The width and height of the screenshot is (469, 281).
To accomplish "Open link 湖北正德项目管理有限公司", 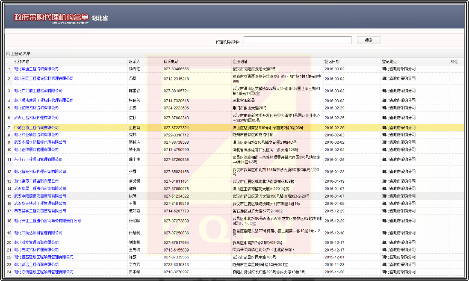I will point(36,150).
